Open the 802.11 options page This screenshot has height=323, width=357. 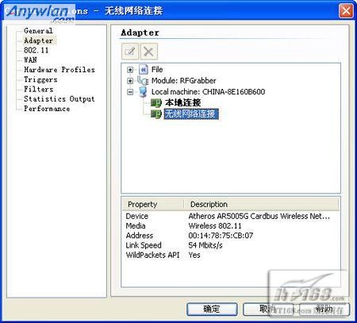click(x=36, y=50)
